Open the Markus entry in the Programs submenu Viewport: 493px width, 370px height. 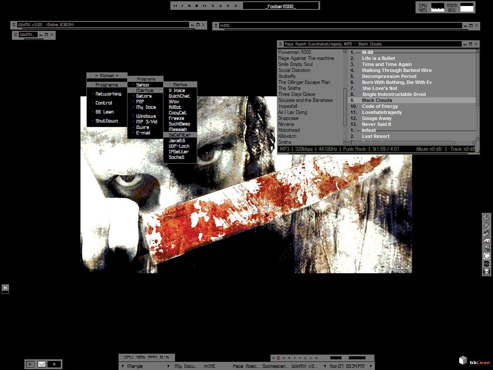coord(145,90)
